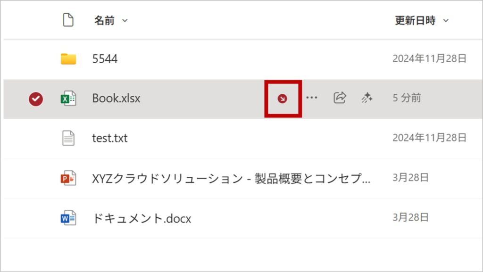483x272 pixels.
Task: Open ドキュメント.docx file
Action: click(x=142, y=218)
